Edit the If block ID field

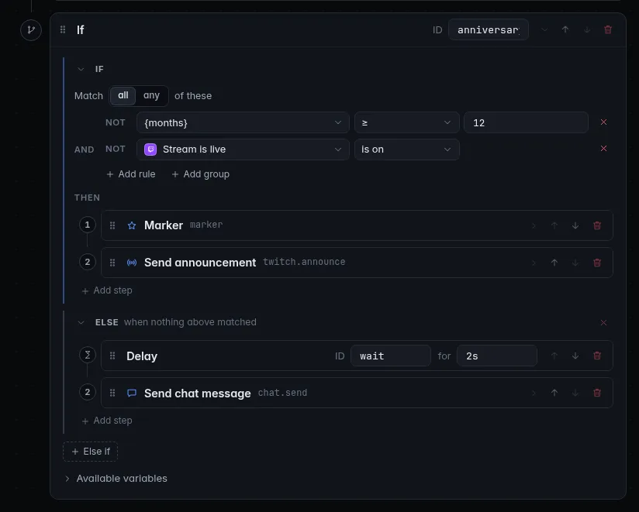(489, 29)
